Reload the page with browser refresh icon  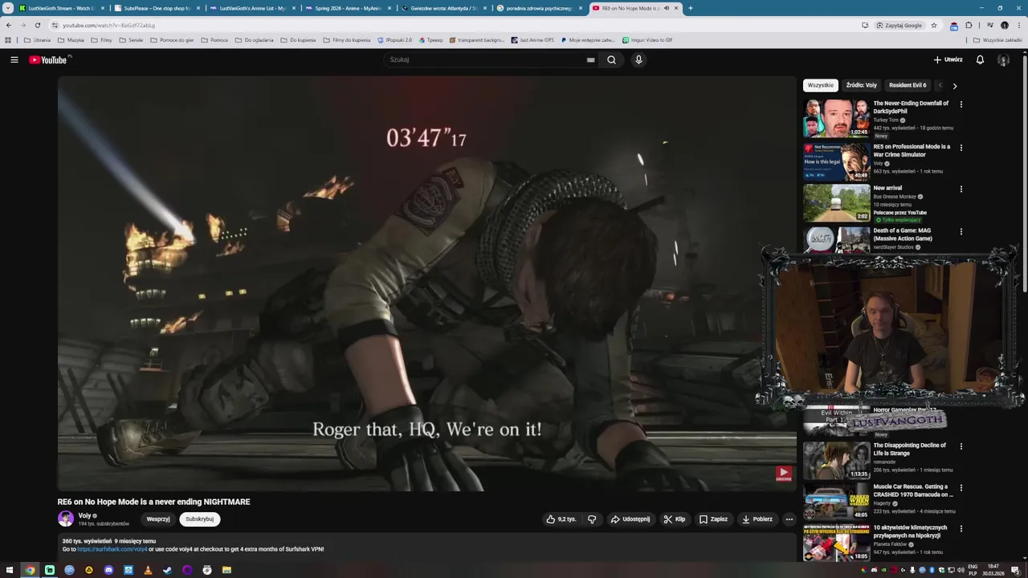(37, 25)
